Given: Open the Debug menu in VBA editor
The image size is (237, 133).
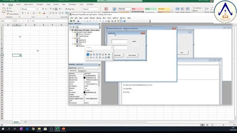Looking at the screenshot, I should point(99,18).
